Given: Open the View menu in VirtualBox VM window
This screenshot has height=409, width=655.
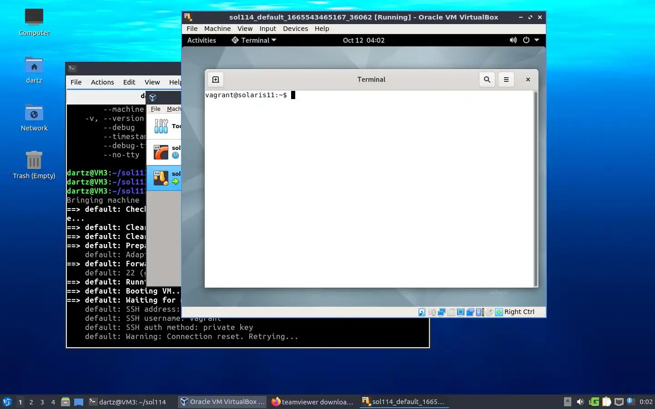Looking at the screenshot, I should tap(245, 29).
